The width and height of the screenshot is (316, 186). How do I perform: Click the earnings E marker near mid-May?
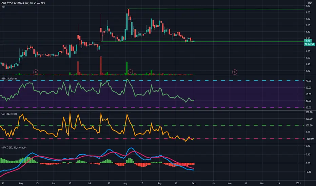(36, 72)
